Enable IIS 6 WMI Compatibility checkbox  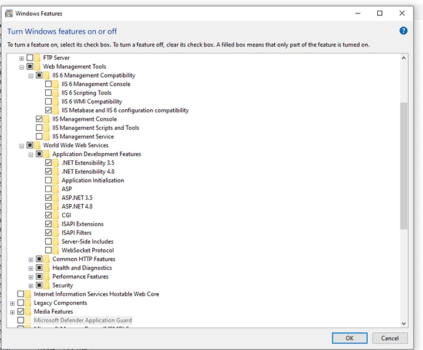click(x=48, y=102)
